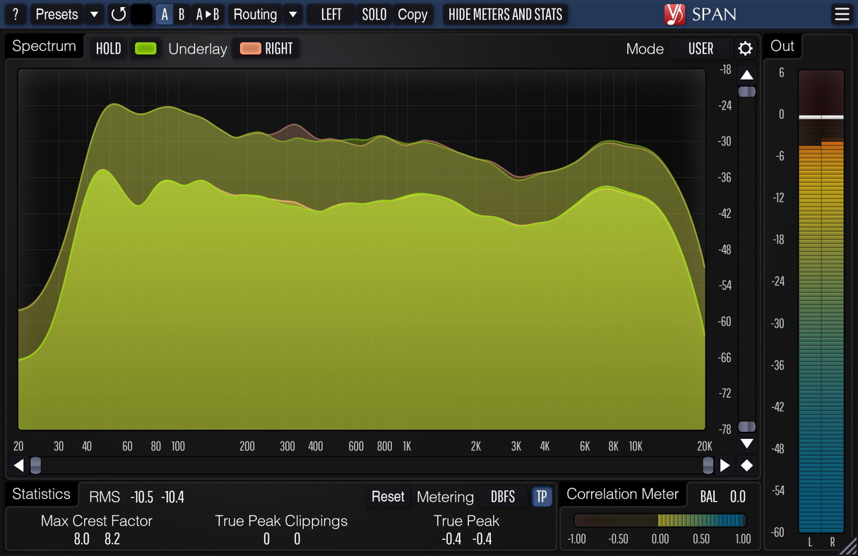Click the question mark help icon
The image size is (858, 556).
point(16,14)
